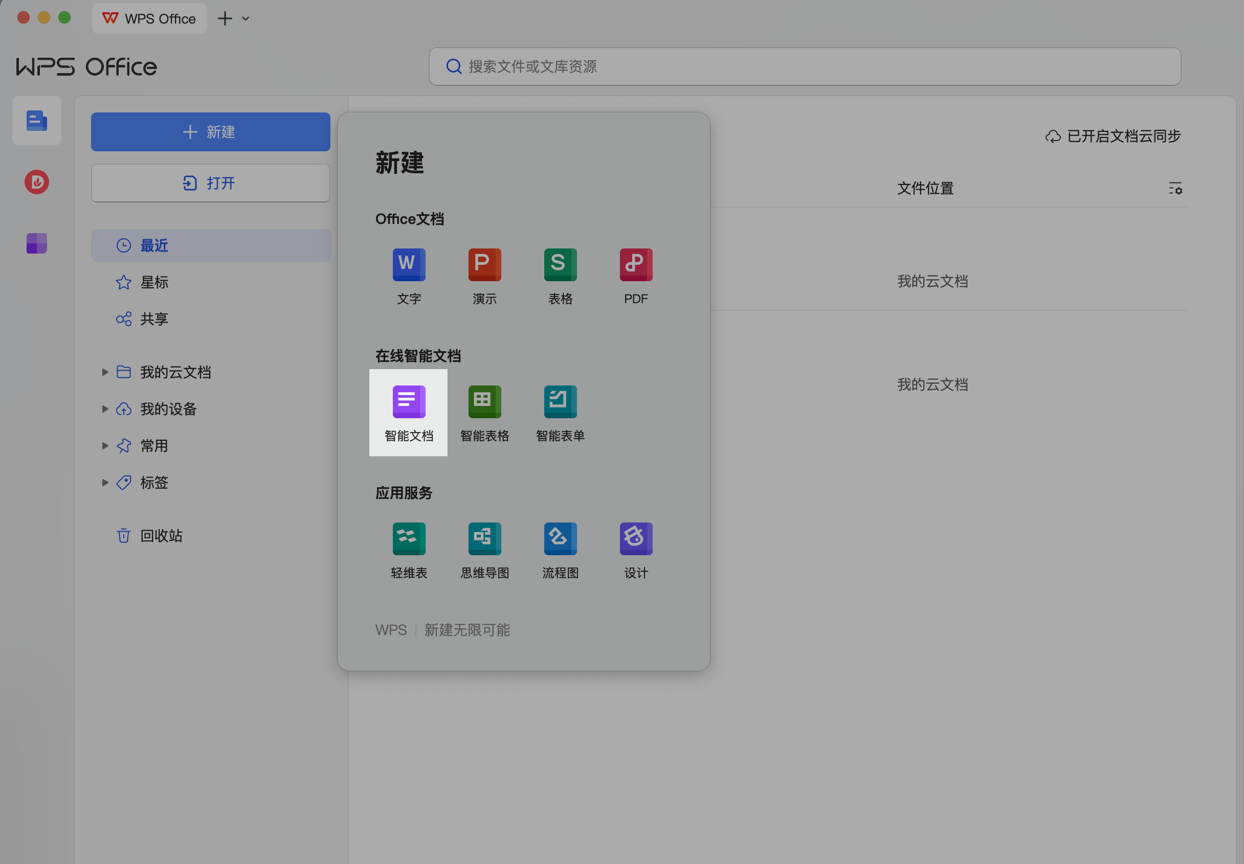Switch to the 星标 starred list
The height and width of the screenshot is (864, 1244).
click(x=154, y=282)
